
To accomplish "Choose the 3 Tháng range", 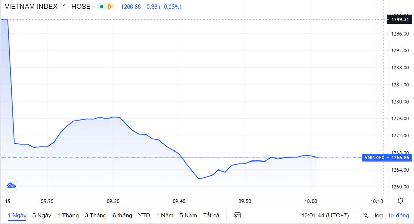I will click(96, 215).
